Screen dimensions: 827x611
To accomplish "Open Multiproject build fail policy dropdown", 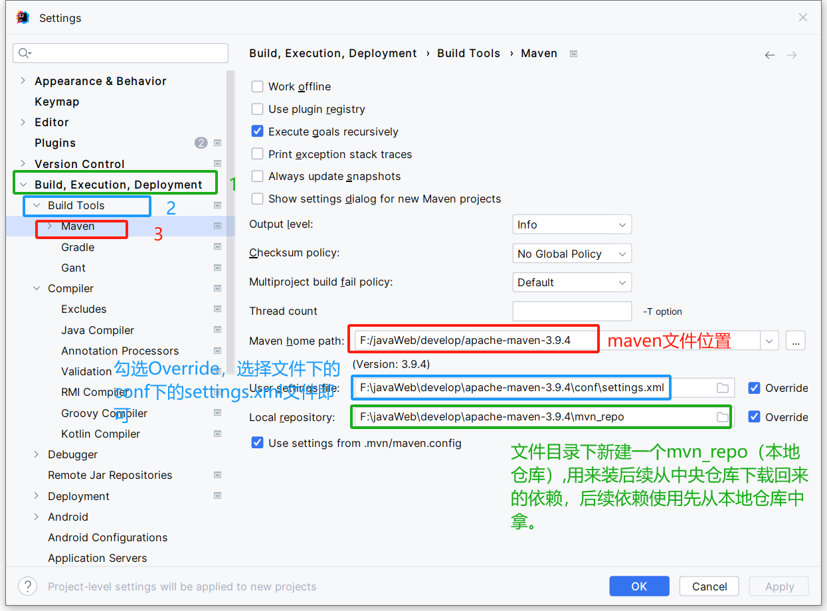I will click(x=572, y=282).
